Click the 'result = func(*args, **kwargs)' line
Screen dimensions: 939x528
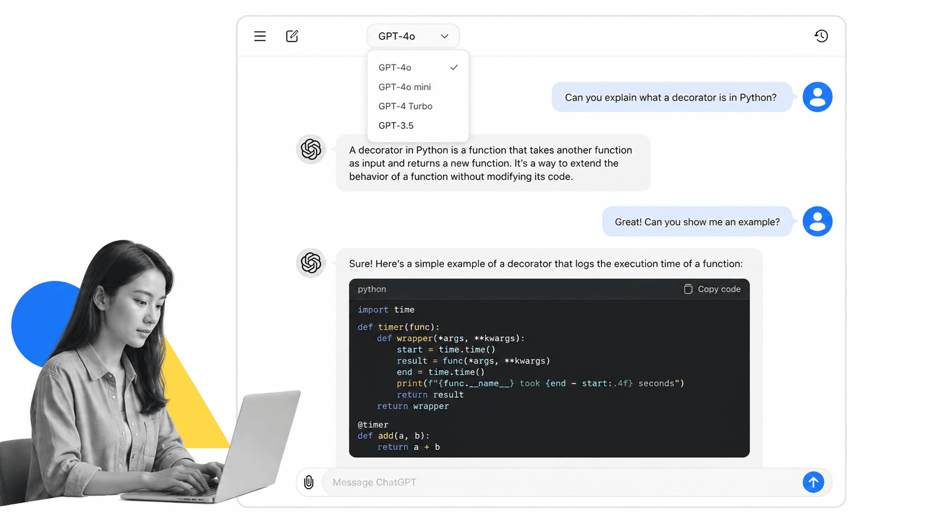[x=473, y=361]
